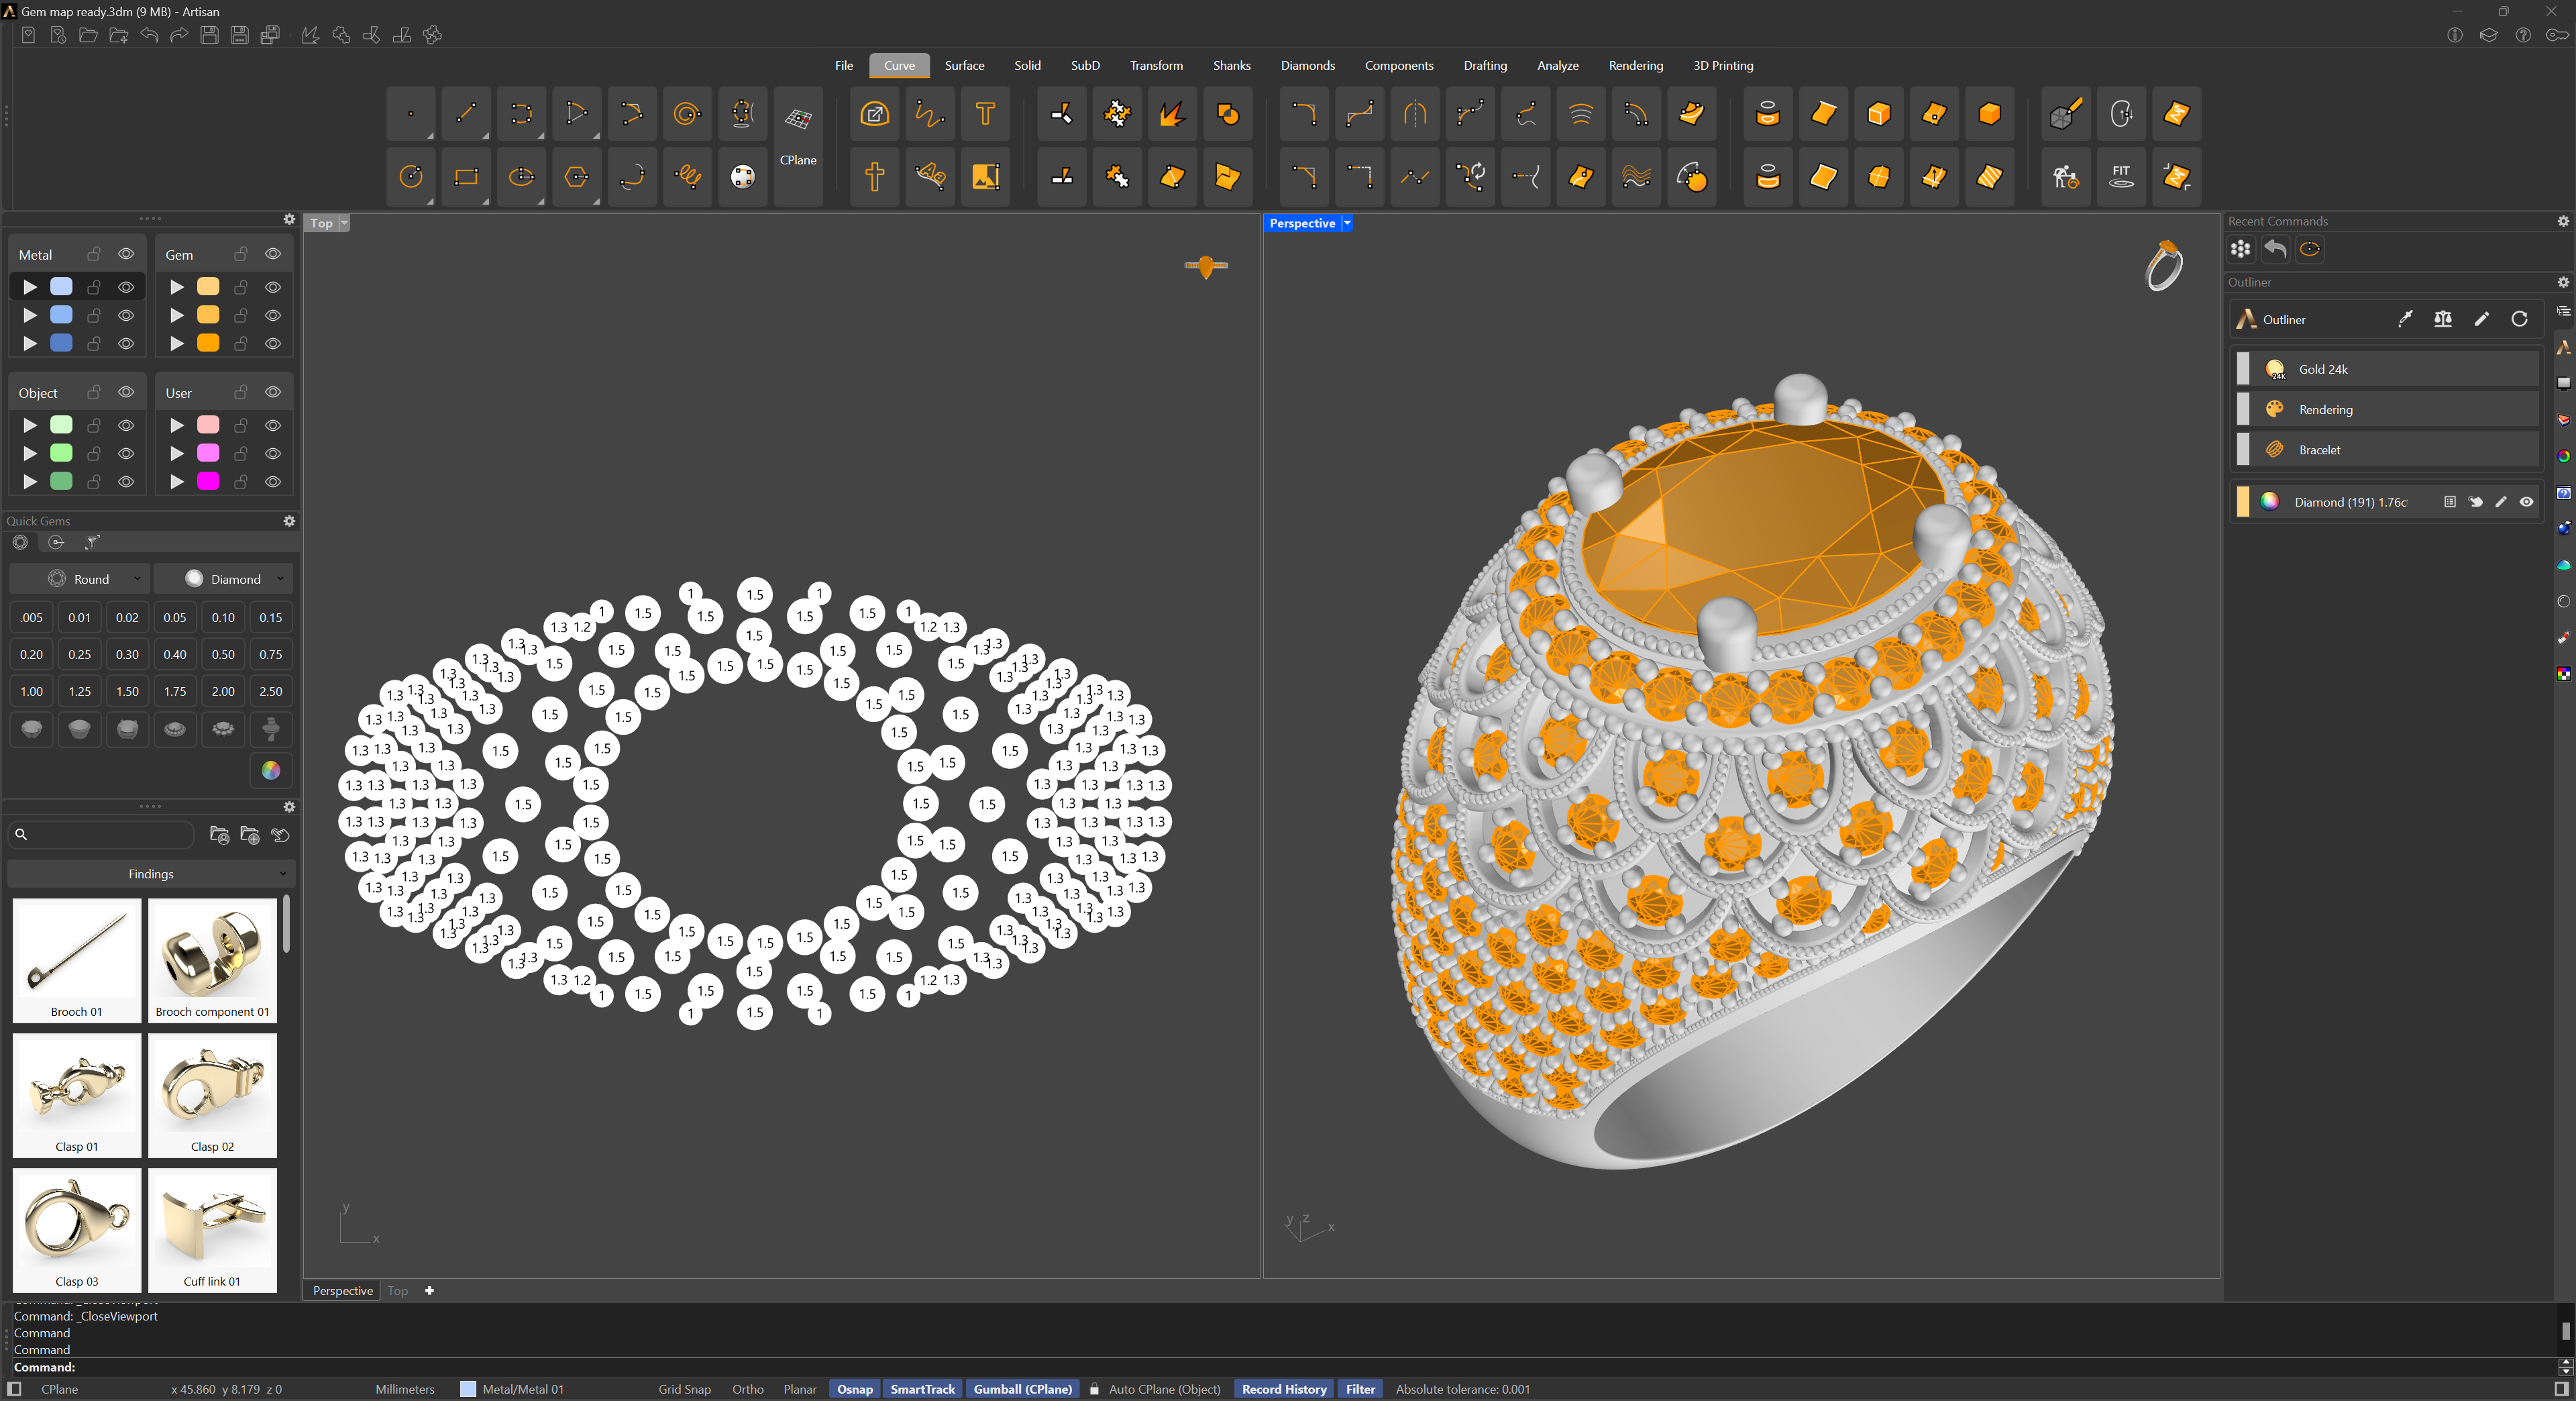The image size is (2576, 1401).
Task: Select the Circle curve tool
Action: click(x=411, y=177)
